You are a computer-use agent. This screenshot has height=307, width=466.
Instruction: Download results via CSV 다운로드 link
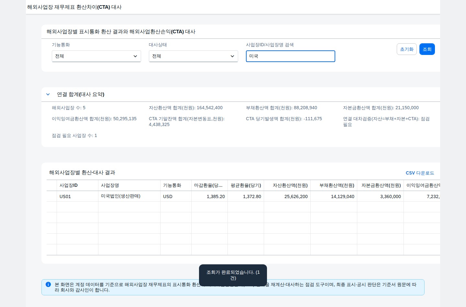[x=420, y=173]
